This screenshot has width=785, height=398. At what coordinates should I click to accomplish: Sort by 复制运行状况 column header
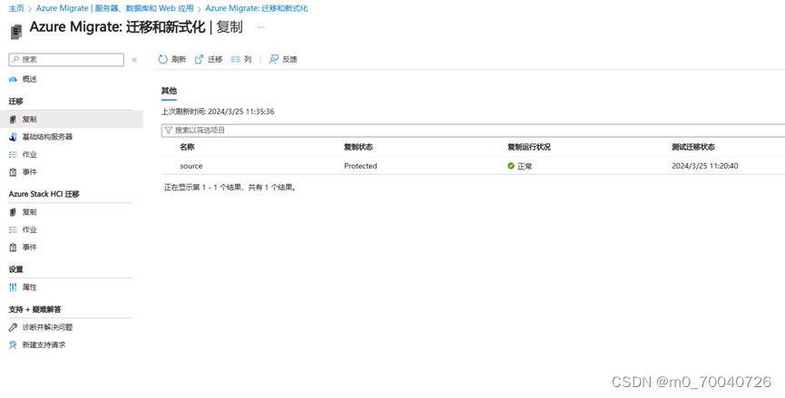click(529, 147)
